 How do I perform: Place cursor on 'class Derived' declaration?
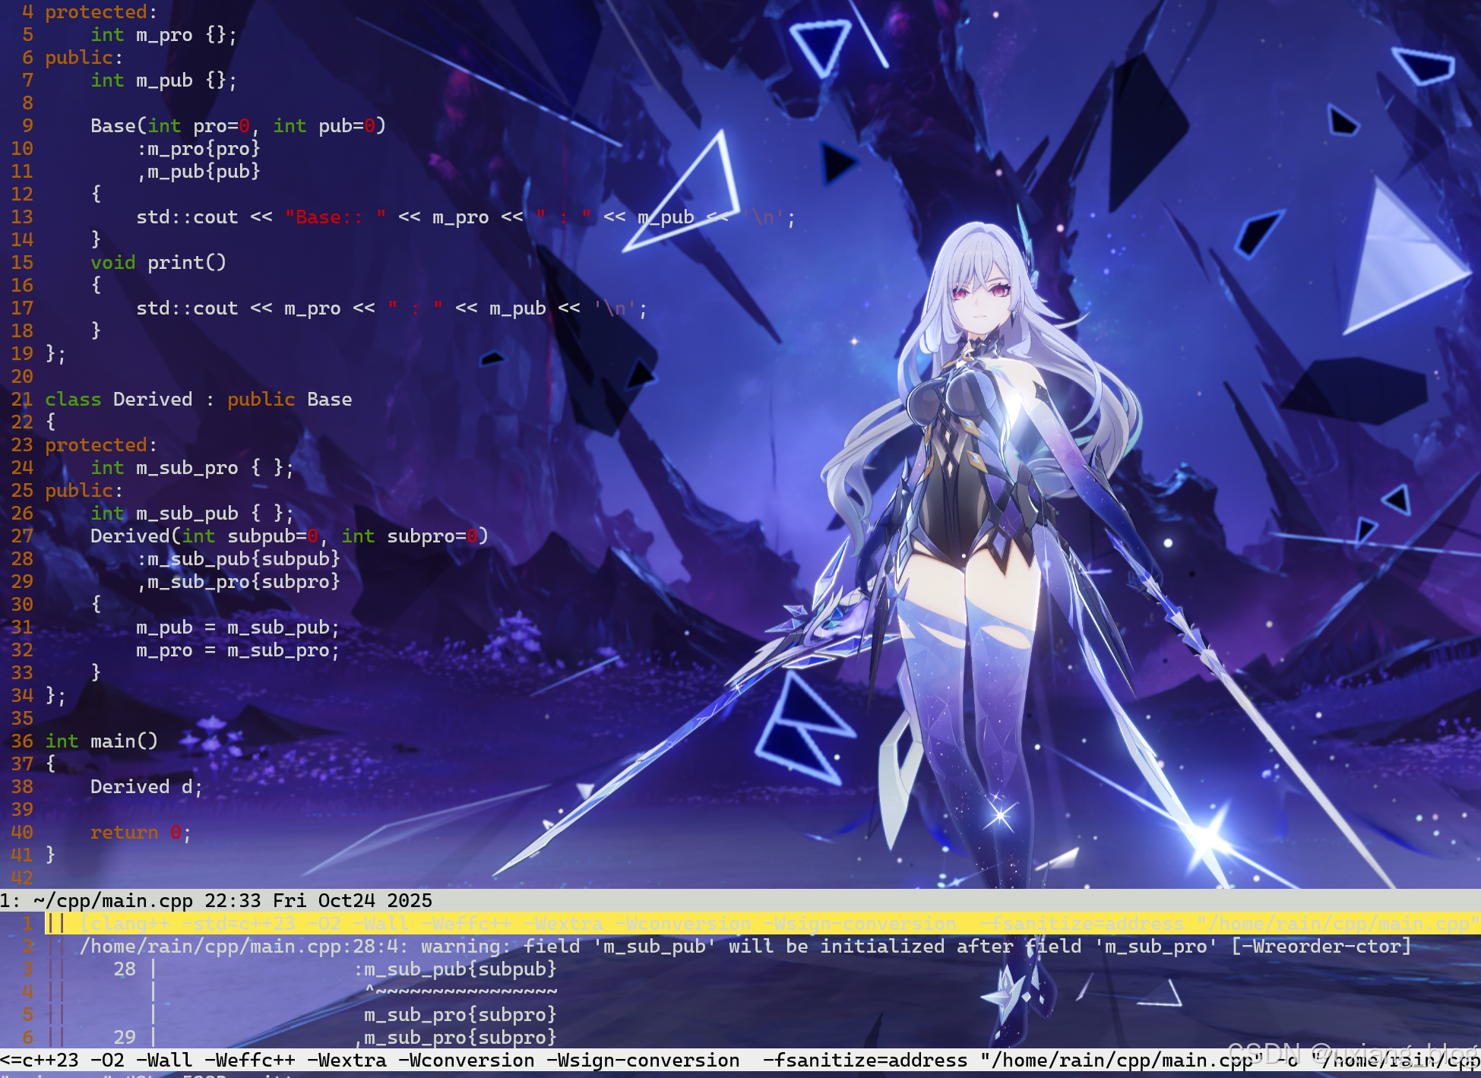(x=152, y=400)
